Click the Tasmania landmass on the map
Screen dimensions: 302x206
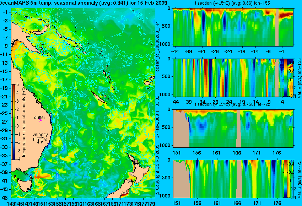[25, 185]
